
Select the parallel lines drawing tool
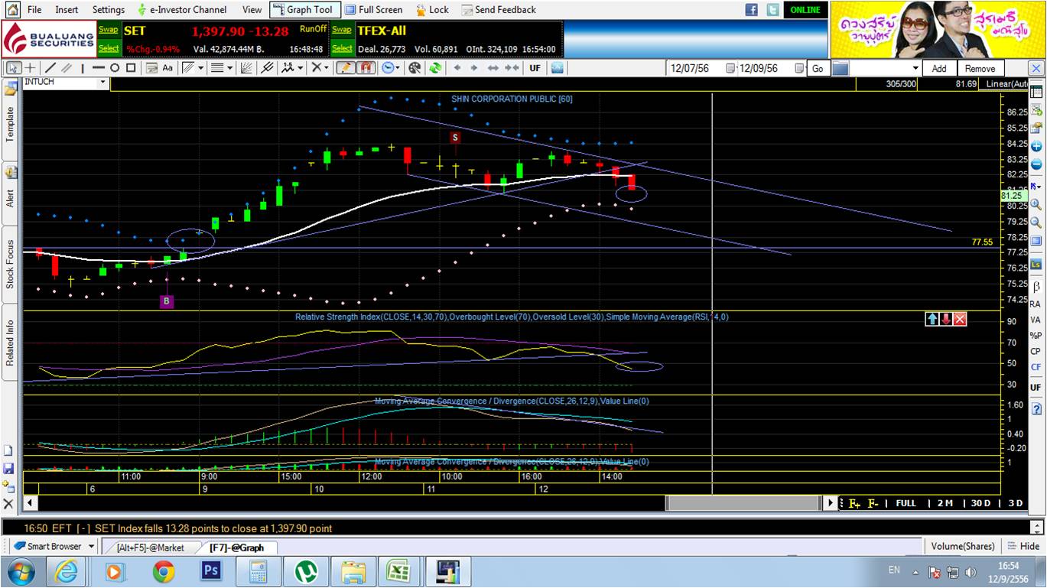point(67,68)
